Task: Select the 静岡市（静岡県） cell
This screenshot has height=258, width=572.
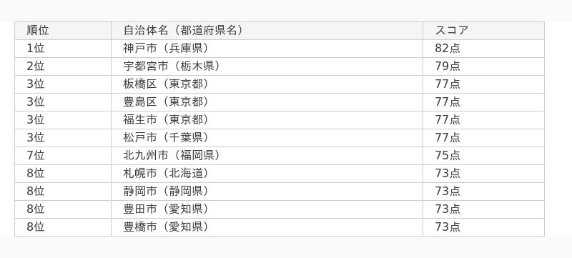Action: tap(267, 192)
